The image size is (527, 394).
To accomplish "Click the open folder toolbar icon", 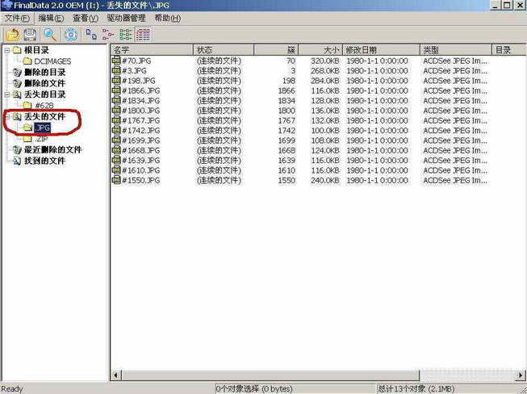I will pos(12,35).
